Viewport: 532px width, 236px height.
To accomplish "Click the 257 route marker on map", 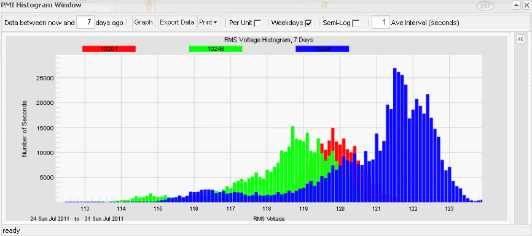I will coord(485,6).
